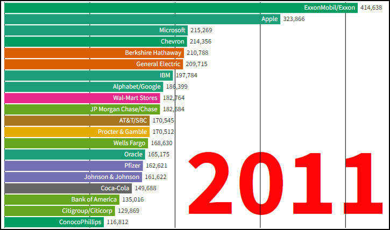Select the Microsoft bar label
Screen dimensions: 390x230
coord(172,30)
